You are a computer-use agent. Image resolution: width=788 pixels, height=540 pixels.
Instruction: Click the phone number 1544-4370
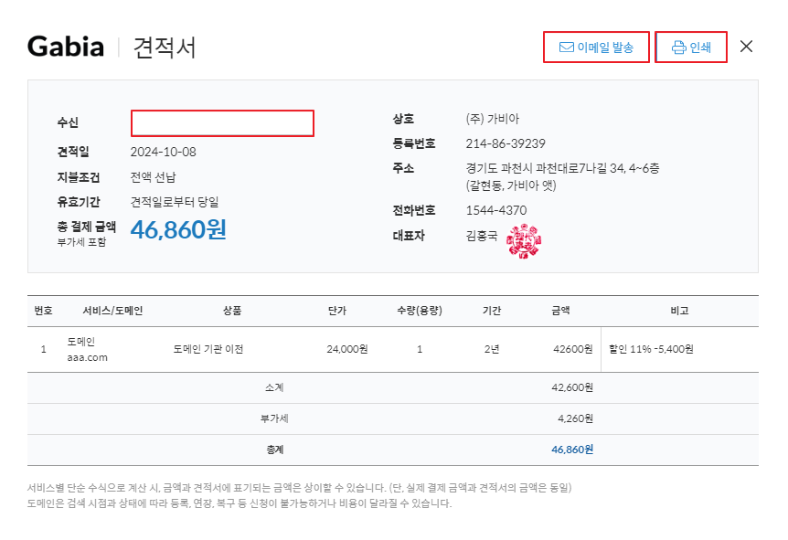point(496,210)
